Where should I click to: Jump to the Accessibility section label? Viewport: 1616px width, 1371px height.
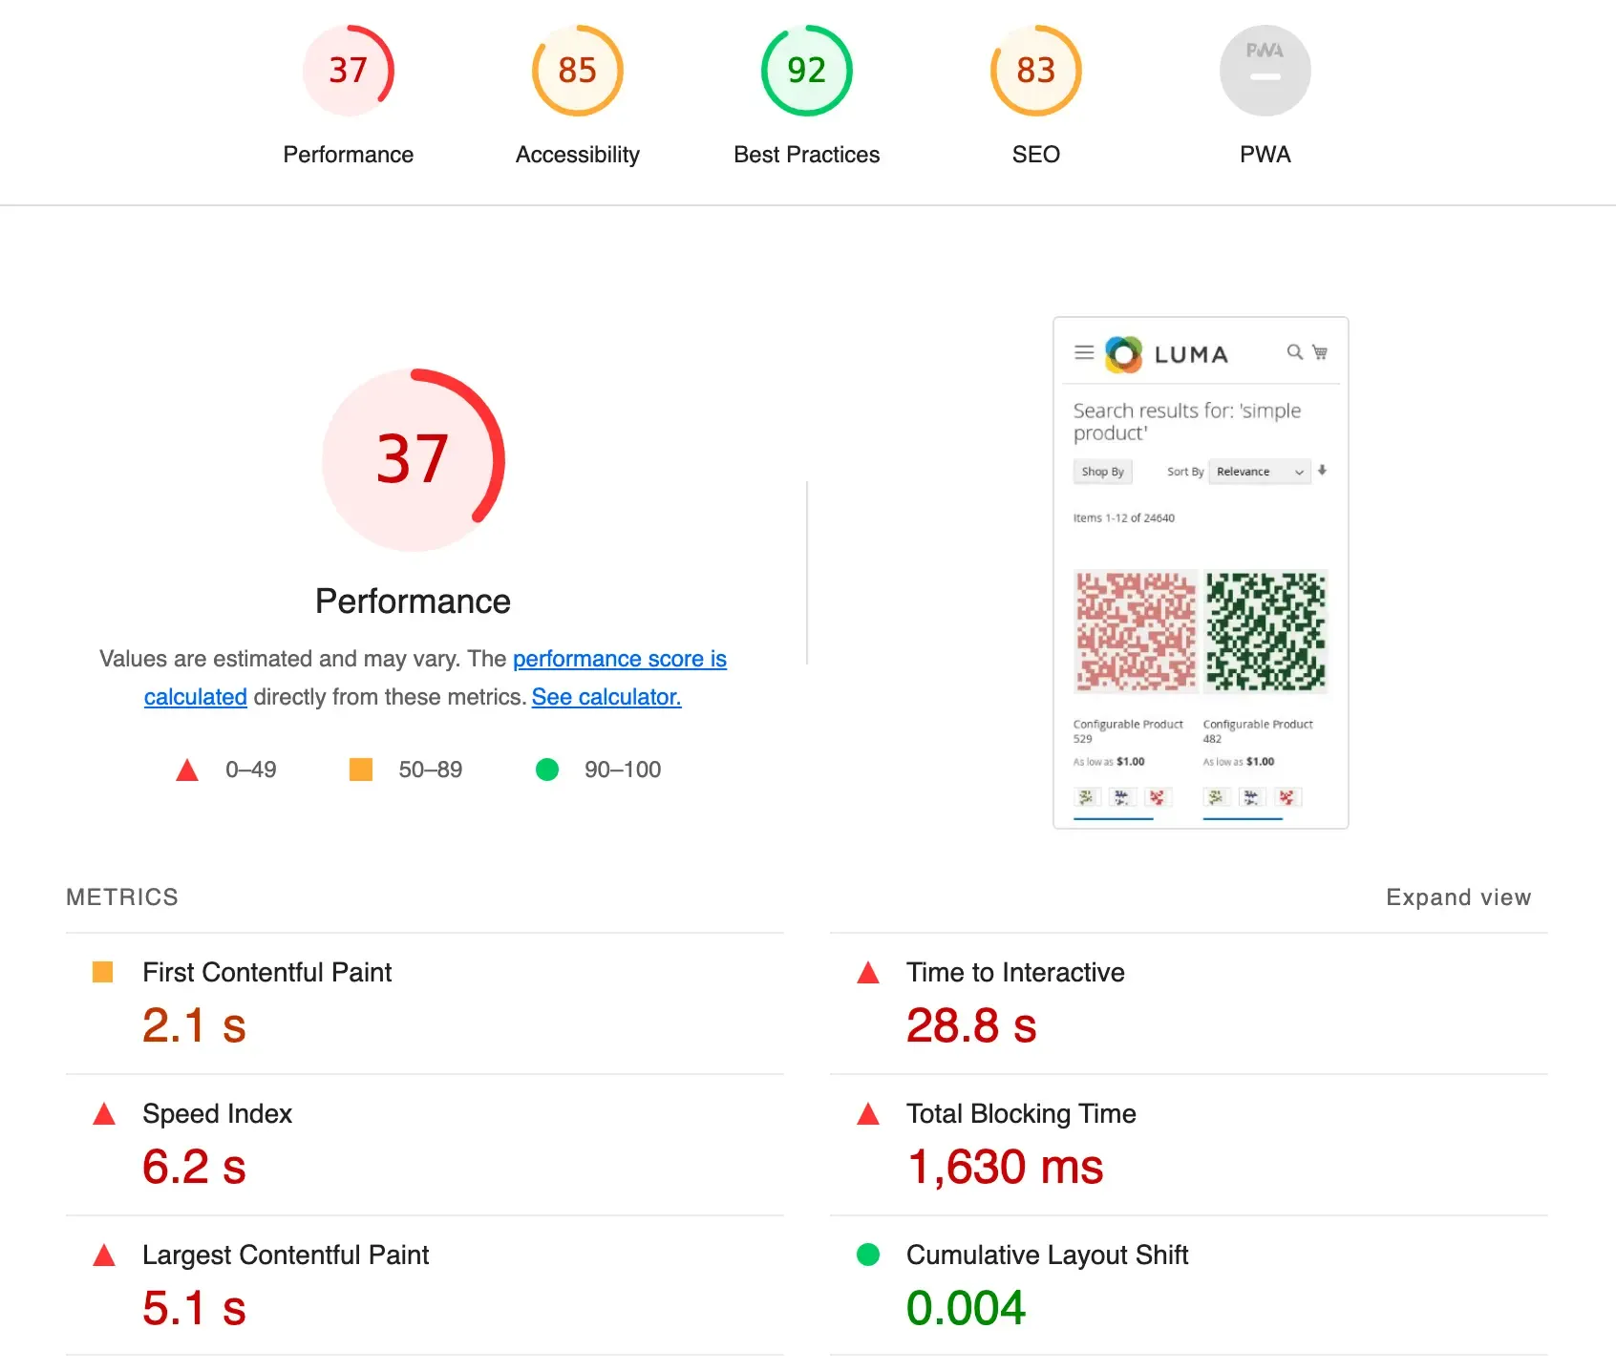(577, 155)
